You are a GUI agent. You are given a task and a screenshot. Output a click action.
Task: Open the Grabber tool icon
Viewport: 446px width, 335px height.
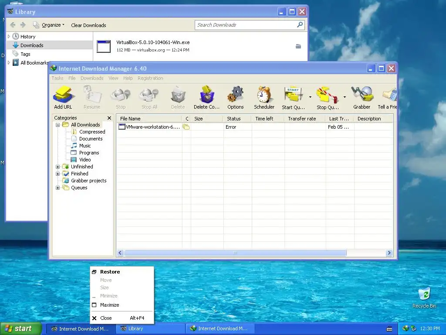362,98
